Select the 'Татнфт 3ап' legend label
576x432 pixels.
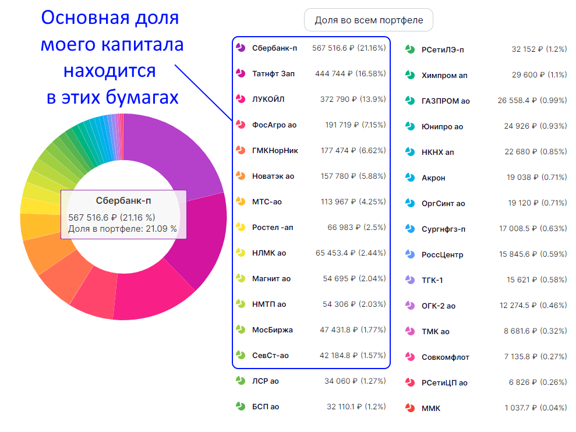[x=273, y=73]
